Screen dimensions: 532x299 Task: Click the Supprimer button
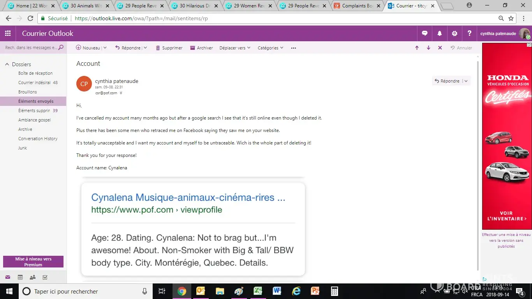(169, 48)
